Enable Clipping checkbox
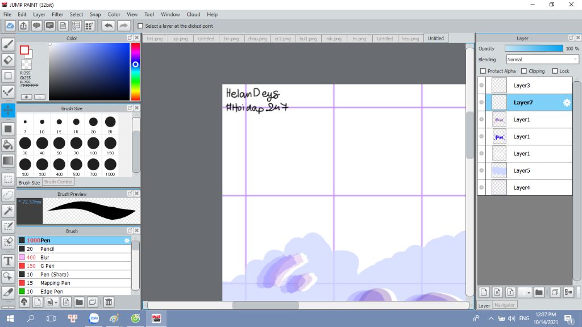 523,71
